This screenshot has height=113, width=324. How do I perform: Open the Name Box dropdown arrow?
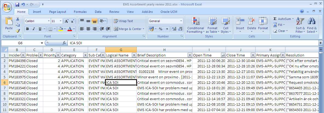click(x=42, y=43)
